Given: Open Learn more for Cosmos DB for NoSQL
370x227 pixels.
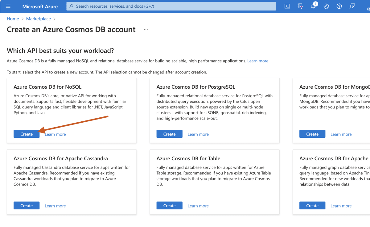Looking at the screenshot, I should coord(55,134).
